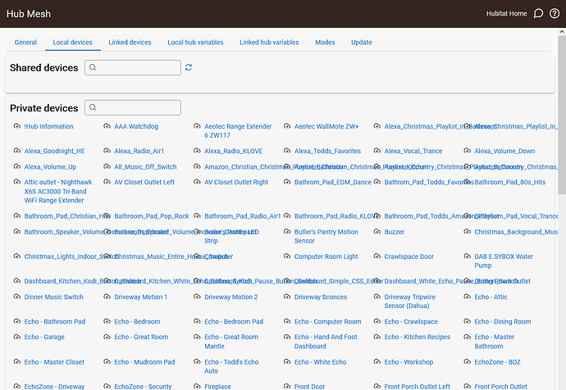
Task: Open Echo - Computer Room link
Action: point(327,321)
